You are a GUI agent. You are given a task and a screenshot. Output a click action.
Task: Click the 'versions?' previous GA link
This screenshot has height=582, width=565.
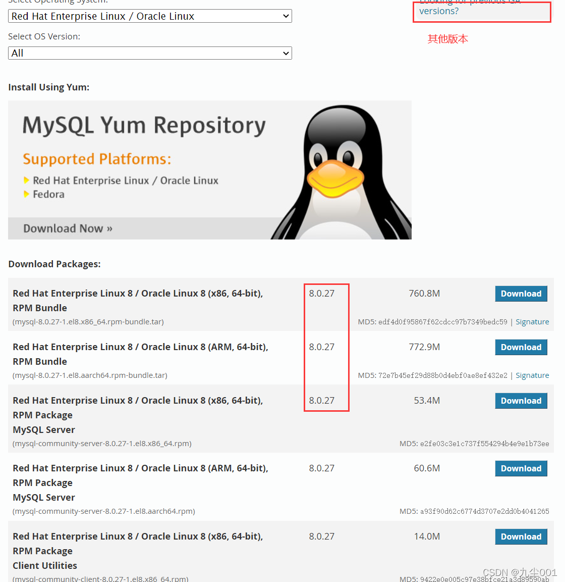pyautogui.click(x=438, y=11)
